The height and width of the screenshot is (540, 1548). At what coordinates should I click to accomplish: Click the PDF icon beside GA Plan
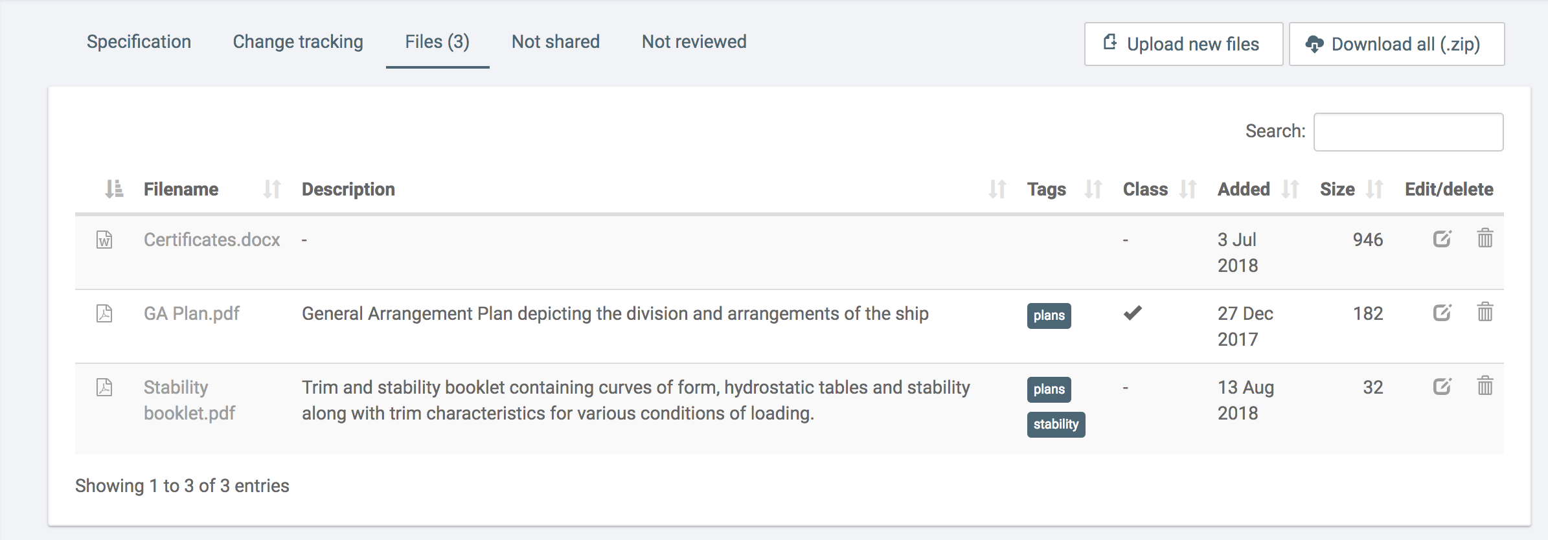pyautogui.click(x=104, y=313)
